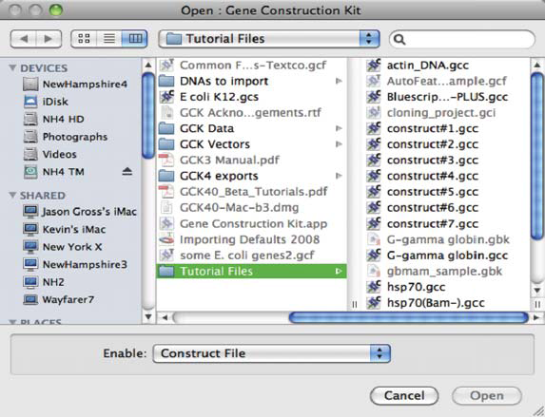Select the construct#7.gcc file icon
The height and width of the screenshot is (417, 545).
(374, 223)
